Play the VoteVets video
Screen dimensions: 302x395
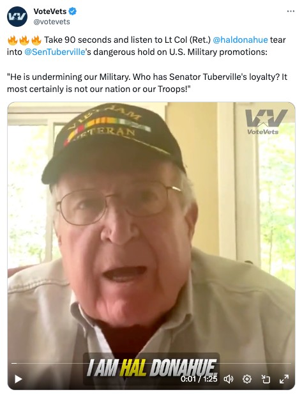pos(18,379)
